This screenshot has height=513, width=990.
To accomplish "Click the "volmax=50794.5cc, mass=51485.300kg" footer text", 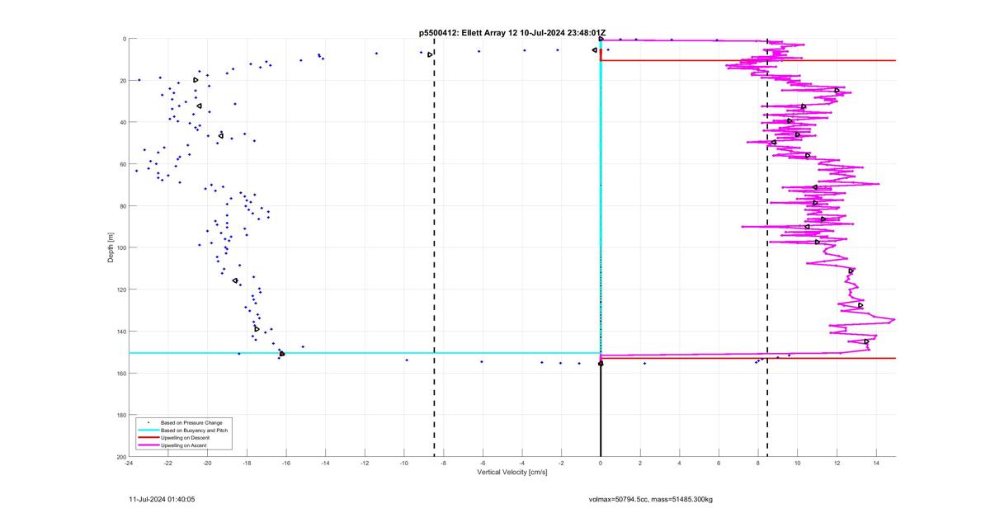I will (x=650, y=499).
